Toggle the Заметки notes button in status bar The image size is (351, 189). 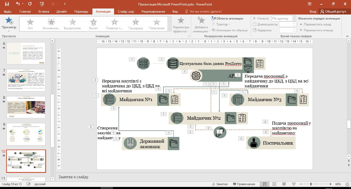[x=220, y=184]
